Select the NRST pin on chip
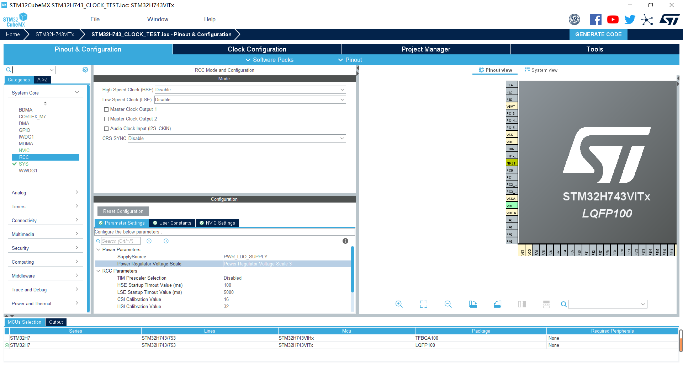 [x=512, y=163]
